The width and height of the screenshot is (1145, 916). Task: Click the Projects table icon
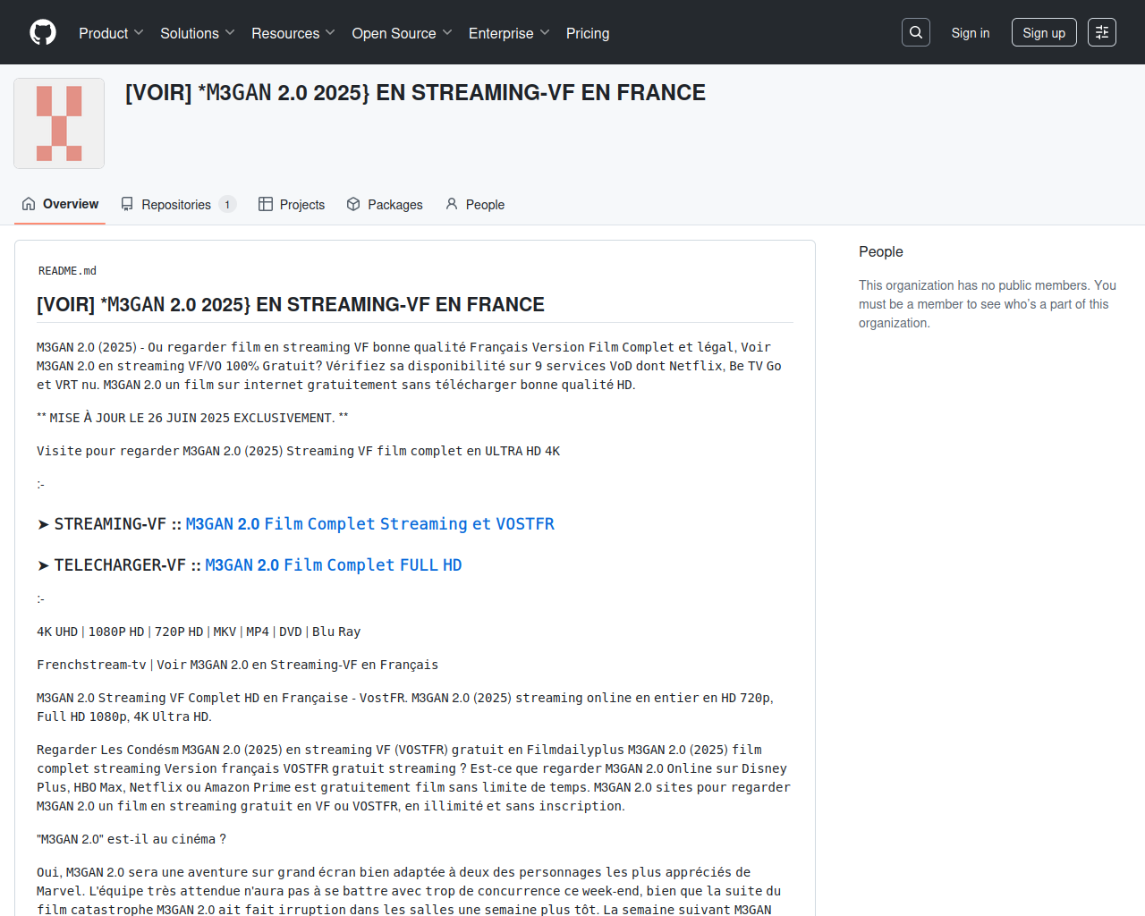click(266, 204)
